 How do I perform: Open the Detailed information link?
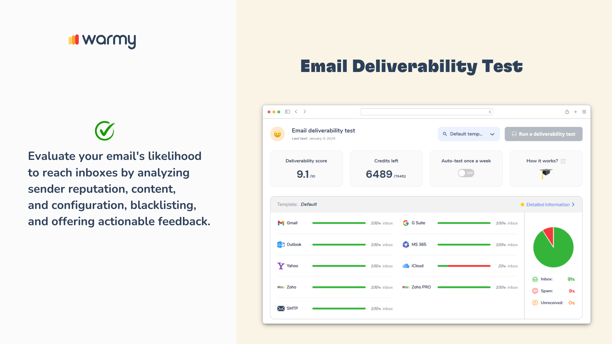(x=548, y=204)
